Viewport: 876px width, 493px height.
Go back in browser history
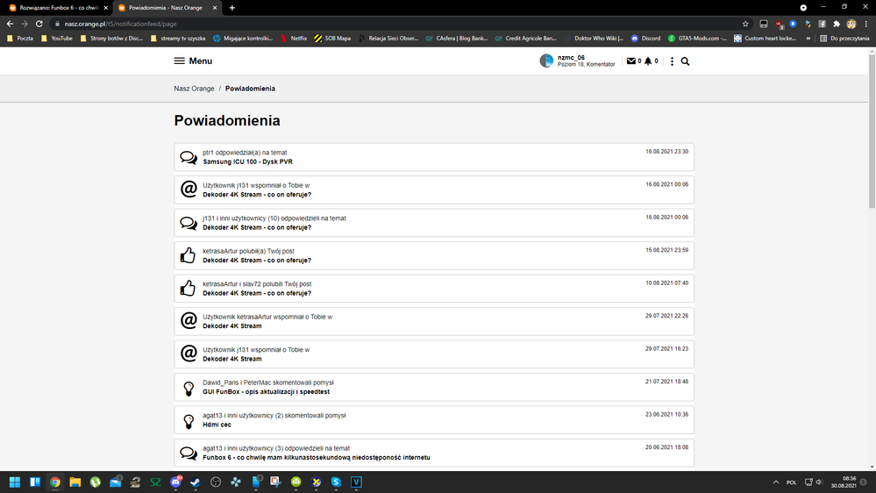(10, 24)
